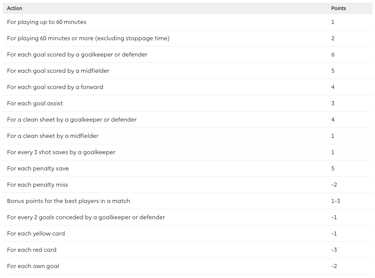The image size is (375, 278).
Task: Click "For a clean sheet by a midfielder"
Action: click(52, 136)
